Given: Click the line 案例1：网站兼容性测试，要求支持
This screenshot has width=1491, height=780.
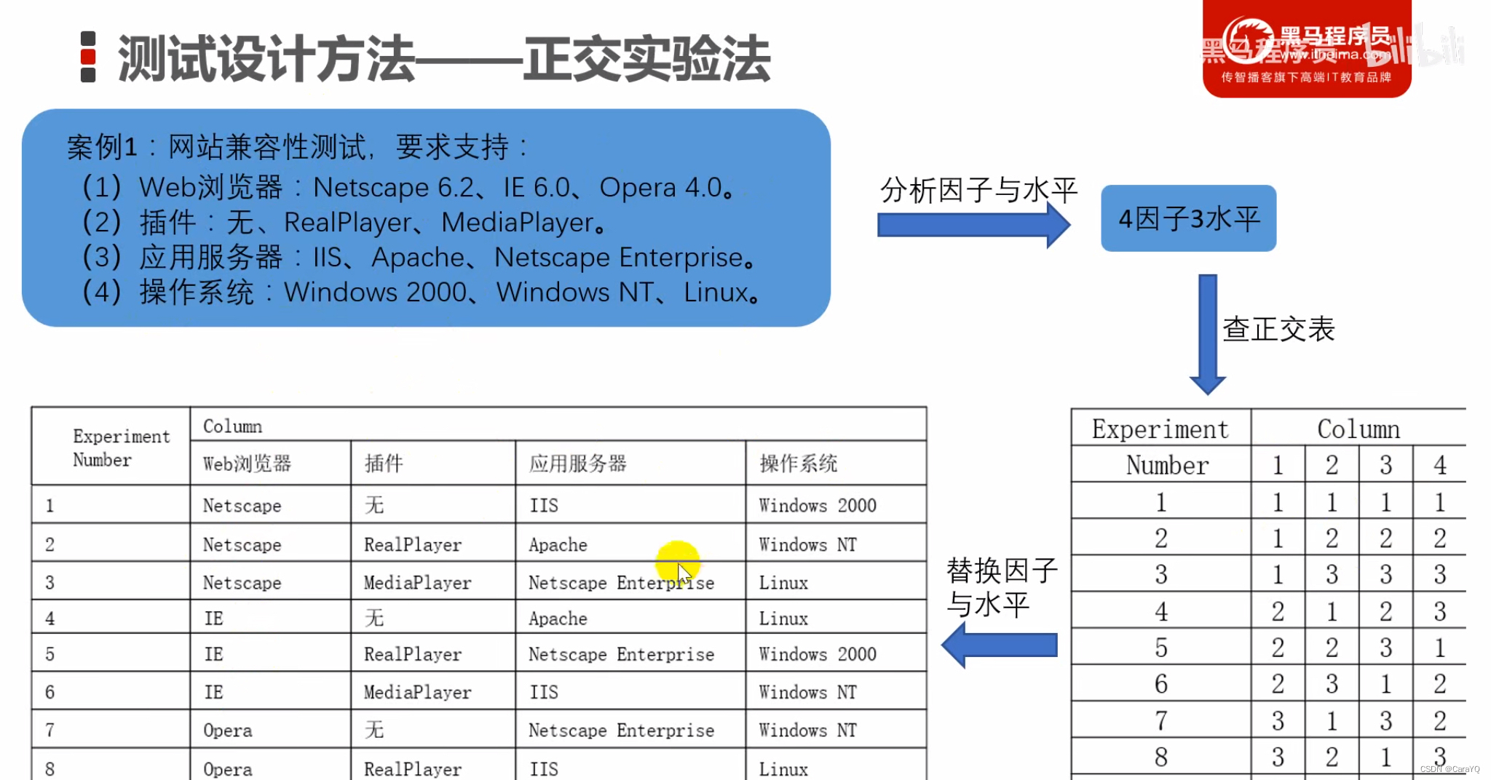Looking at the screenshot, I should [x=297, y=147].
